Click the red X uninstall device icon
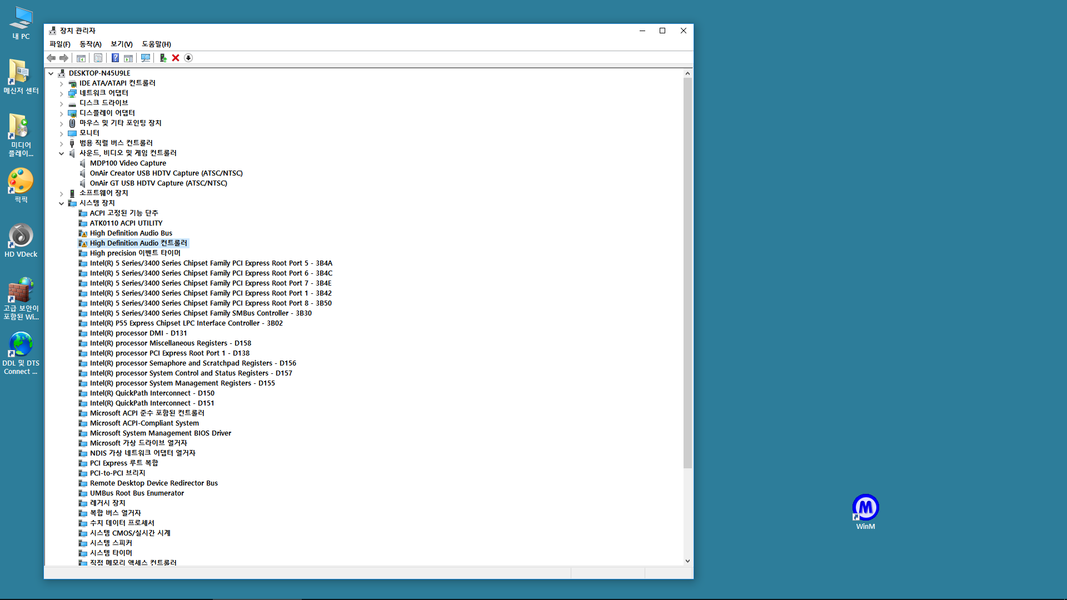This screenshot has width=1067, height=600. pyautogui.click(x=176, y=58)
